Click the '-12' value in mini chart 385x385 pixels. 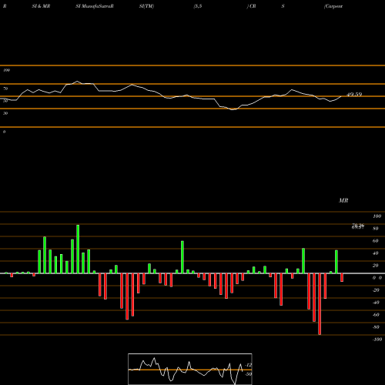[x=249, y=365]
